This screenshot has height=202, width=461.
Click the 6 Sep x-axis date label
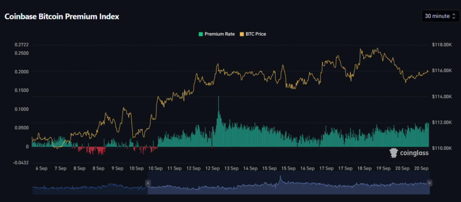[x=41, y=168]
